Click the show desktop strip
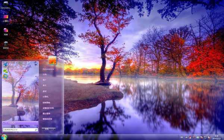 pyautogui.click(x=223, y=137)
